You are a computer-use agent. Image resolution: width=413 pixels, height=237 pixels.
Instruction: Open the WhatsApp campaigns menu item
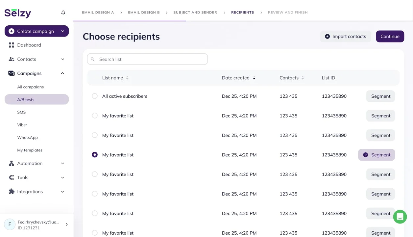pos(27,138)
